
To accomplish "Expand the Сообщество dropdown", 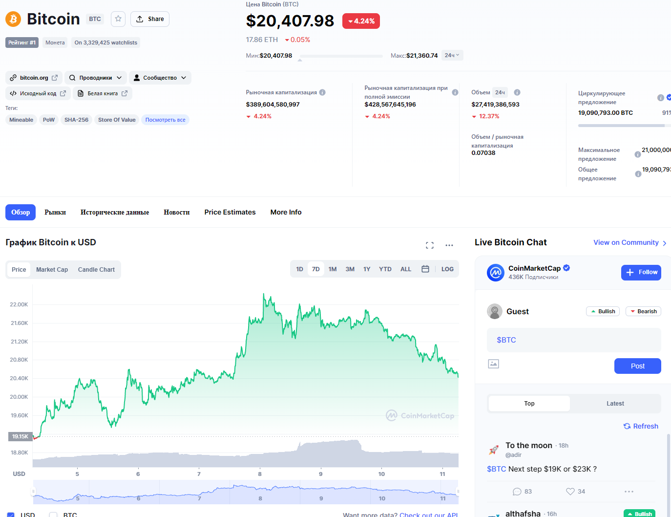I will point(160,78).
